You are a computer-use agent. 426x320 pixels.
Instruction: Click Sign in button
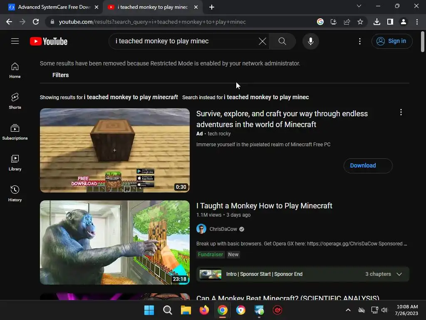(392, 41)
